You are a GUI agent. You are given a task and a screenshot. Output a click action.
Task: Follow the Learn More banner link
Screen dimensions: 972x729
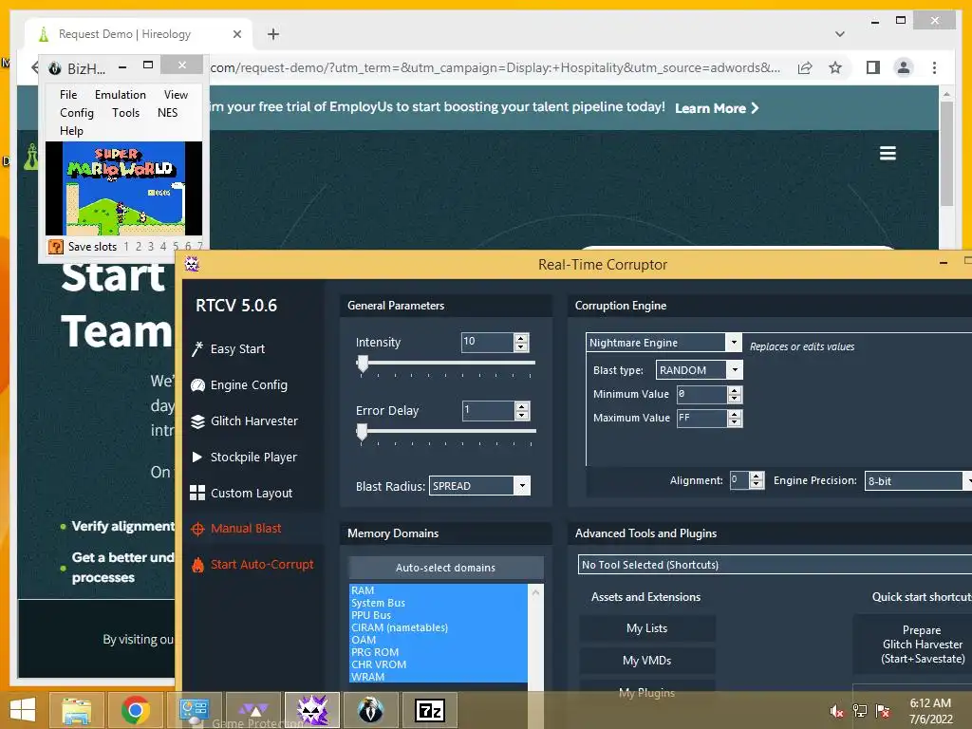tap(717, 108)
